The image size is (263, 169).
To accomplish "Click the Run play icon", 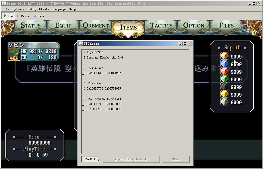I will (5, 16).
